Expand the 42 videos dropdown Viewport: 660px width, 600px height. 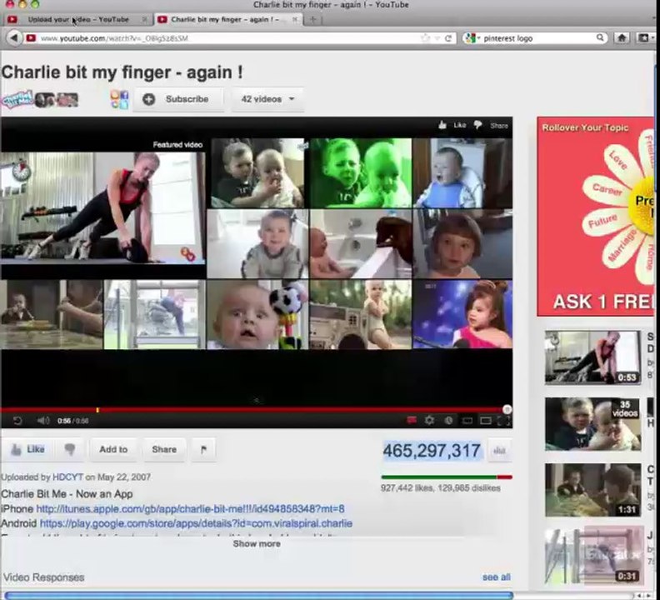click(267, 99)
